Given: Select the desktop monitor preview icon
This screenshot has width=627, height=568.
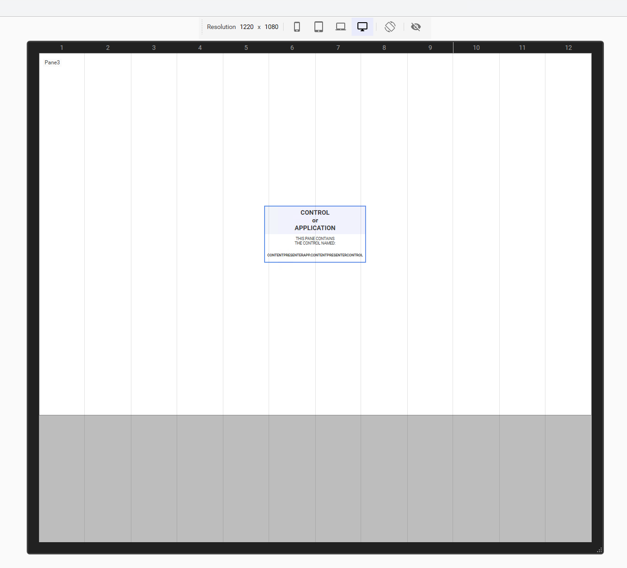Looking at the screenshot, I should pos(362,27).
